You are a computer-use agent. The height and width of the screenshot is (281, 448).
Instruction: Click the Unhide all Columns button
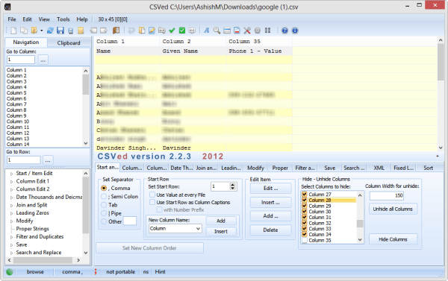pyautogui.click(x=393, y=209)
